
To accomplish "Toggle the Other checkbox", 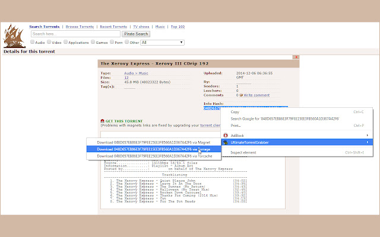I will (126, 42).
